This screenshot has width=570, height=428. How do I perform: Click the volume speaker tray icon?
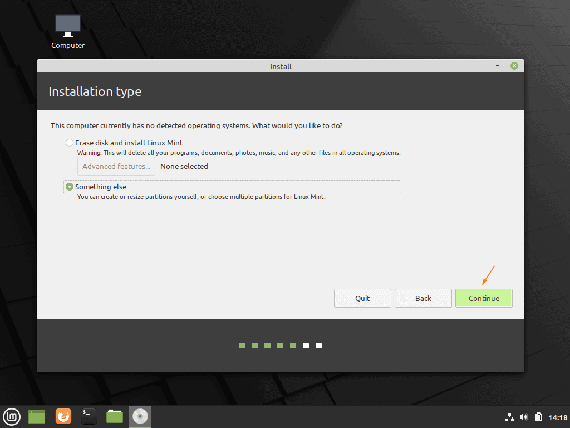[x=524, y=417]
